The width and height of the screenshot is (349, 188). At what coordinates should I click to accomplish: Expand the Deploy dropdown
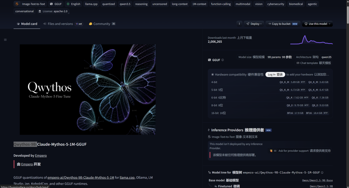point(254,24)
